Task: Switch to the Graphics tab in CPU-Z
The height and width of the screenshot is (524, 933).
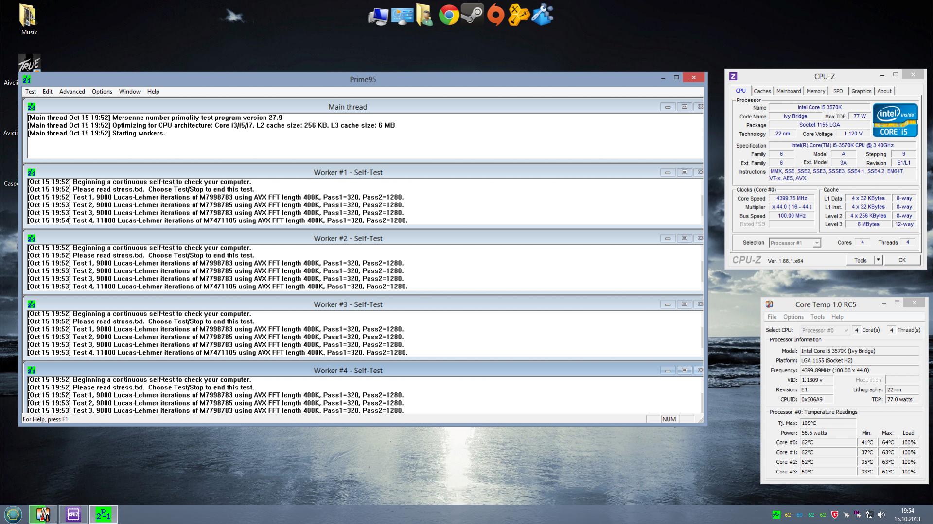Action: coord(861,91)
